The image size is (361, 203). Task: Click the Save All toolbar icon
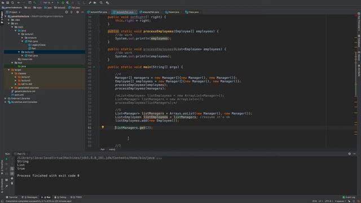pyautogui.click(x=7, y=2)
